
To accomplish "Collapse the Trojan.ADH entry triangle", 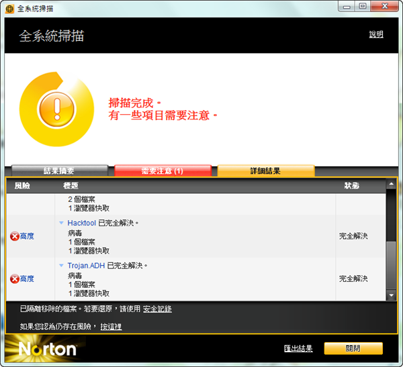I will [x=61, y=266].
